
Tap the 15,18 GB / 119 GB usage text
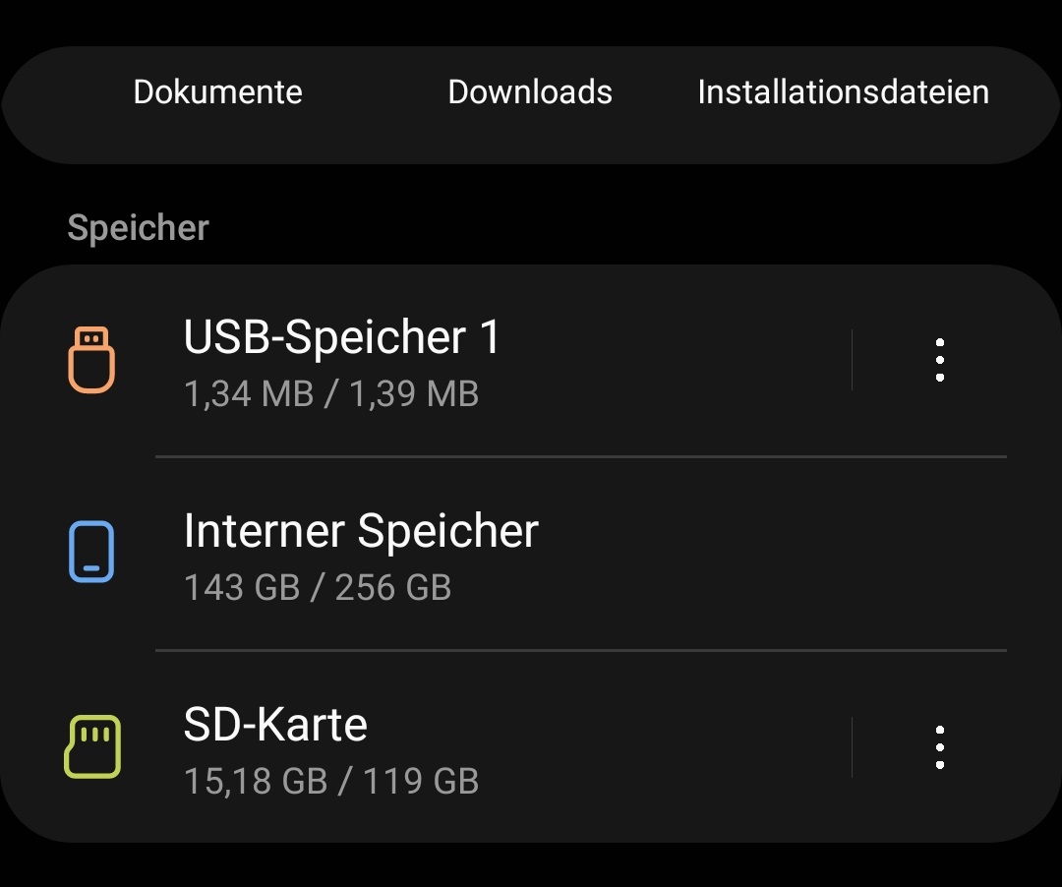point(331,781)
